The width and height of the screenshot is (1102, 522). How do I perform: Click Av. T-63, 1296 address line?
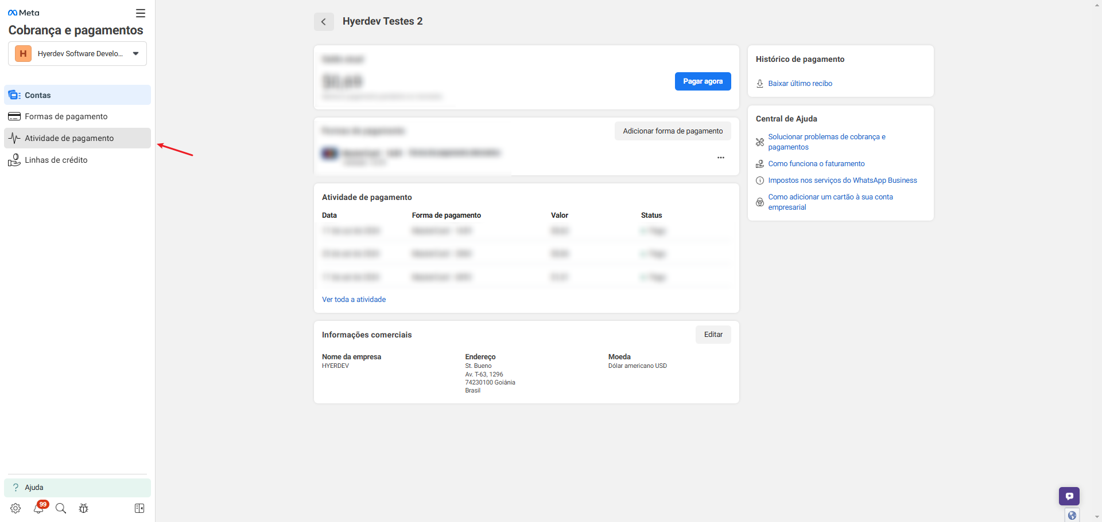tap(484, 375)
